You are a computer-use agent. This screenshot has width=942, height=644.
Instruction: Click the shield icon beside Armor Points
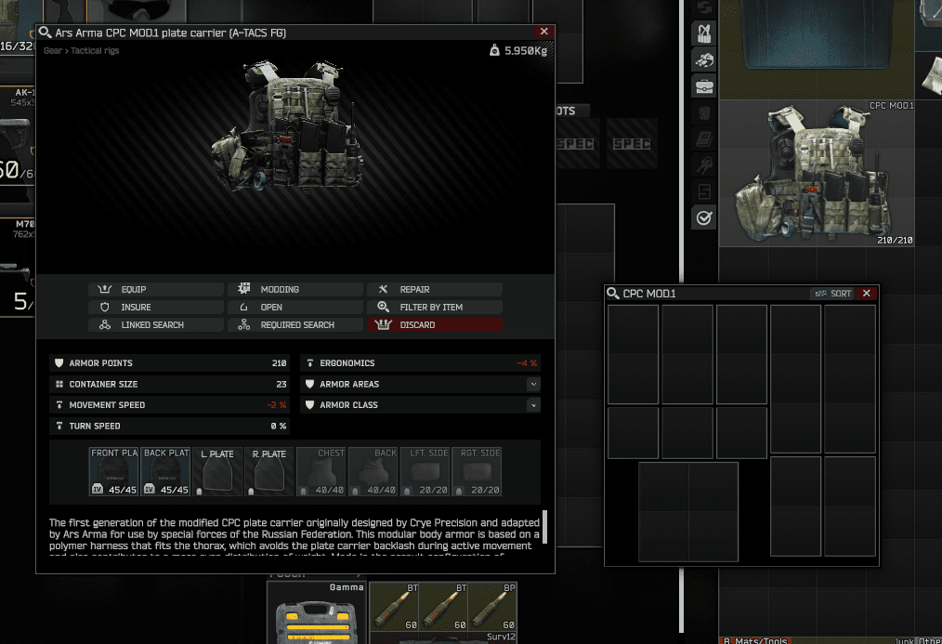[59, 362]
